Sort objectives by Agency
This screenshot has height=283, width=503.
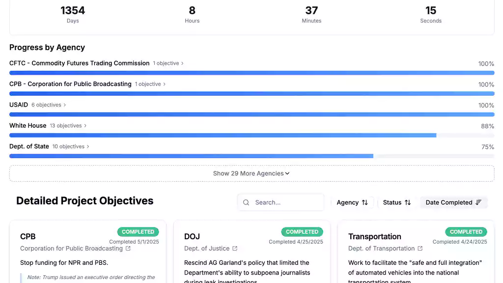pyautogui.click(x=352, y=202)
